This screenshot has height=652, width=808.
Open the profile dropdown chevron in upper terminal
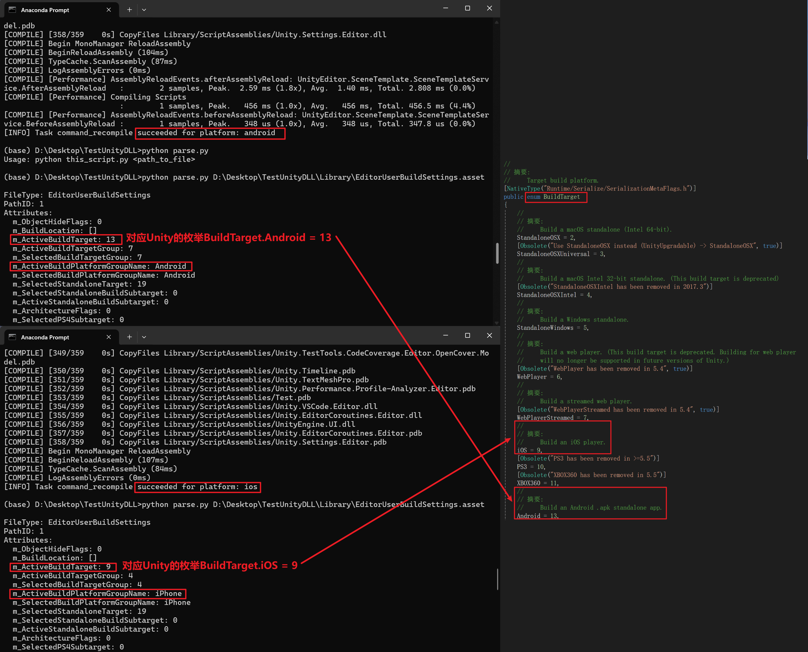coord(144,10)
